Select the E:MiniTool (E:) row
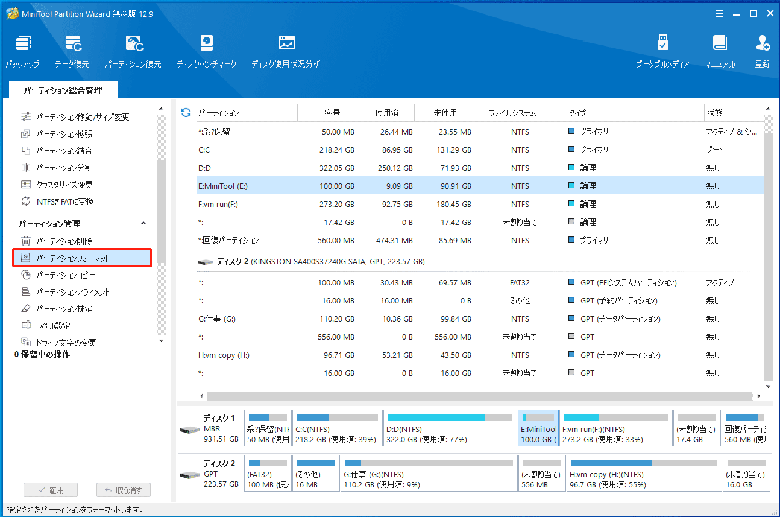 tap(479, 186)
